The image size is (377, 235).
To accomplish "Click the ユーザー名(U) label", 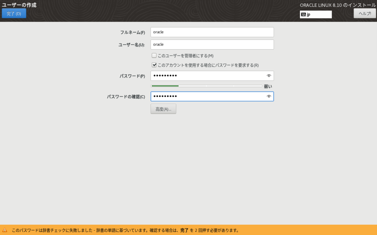I will tap(131, 44).
